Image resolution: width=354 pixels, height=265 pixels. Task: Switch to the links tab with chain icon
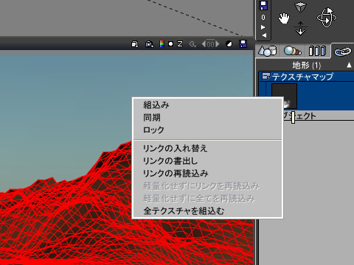click(343, 52)
